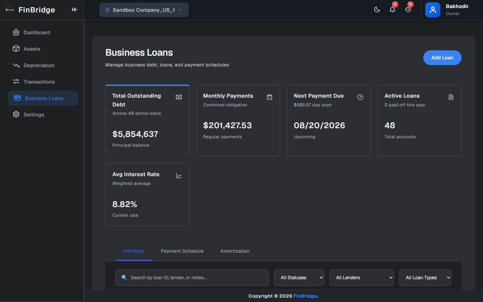This screenshot has width=483, height=302.
Task: Click the Avg Interest Rate chart icon
Action: (x=179, y=176)
